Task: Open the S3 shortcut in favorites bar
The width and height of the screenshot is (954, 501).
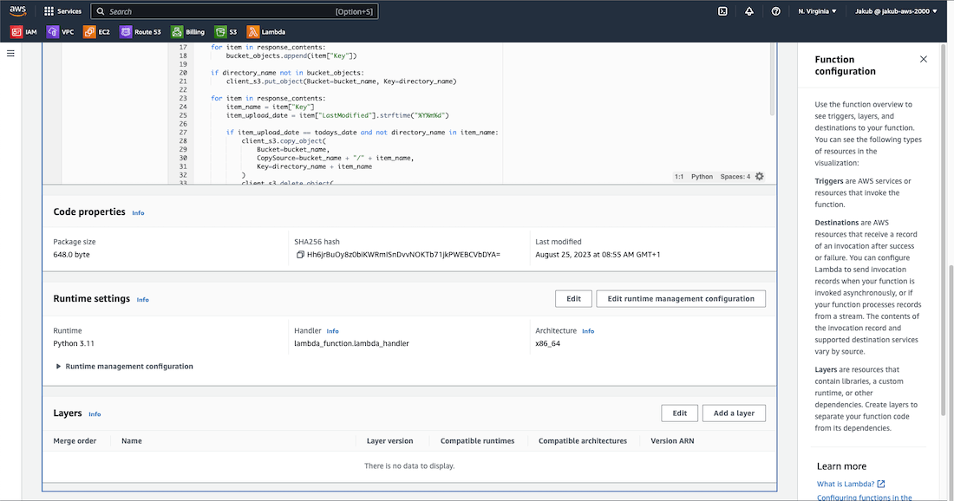Action: pyautogui.click(x=226, y=32)
